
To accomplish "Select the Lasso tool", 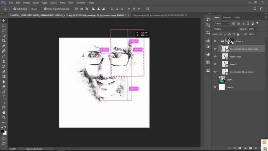I will pos(4,31).
